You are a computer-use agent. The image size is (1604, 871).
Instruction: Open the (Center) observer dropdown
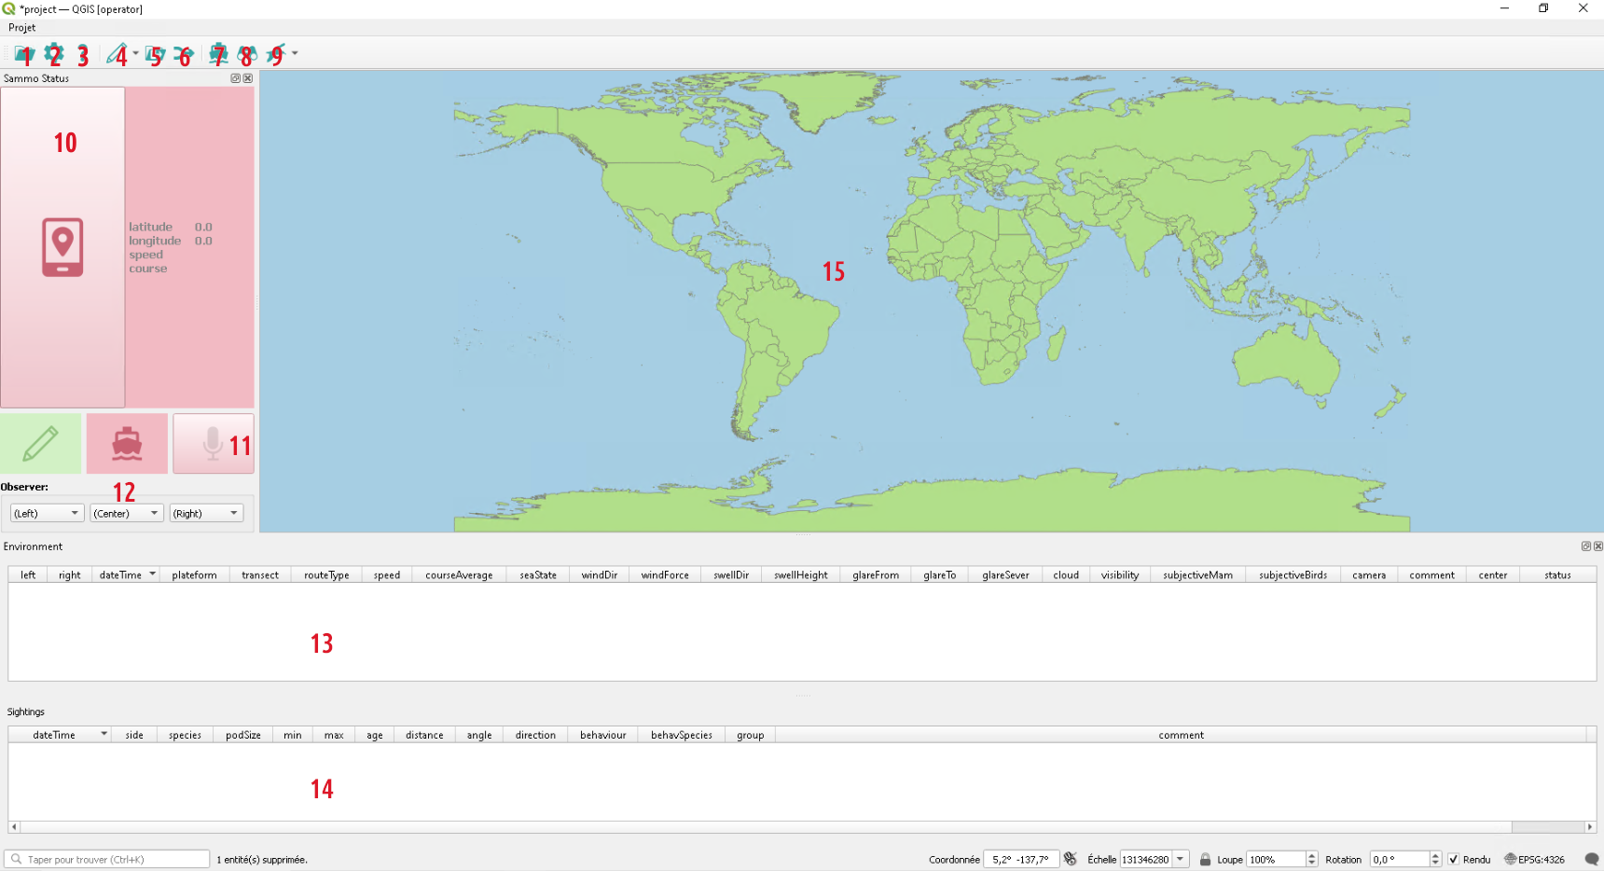127,514
